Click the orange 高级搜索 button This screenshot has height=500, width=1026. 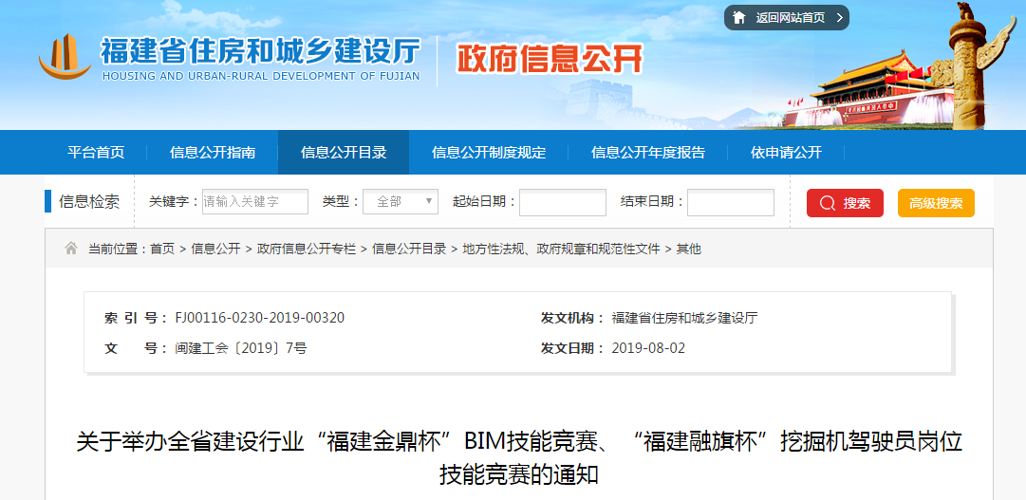(x=936, y=203)
